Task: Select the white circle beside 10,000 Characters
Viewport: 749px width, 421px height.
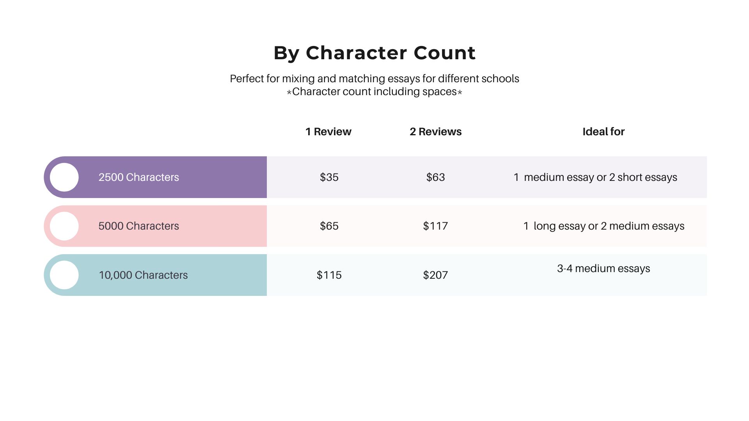Action: point(64,275)
